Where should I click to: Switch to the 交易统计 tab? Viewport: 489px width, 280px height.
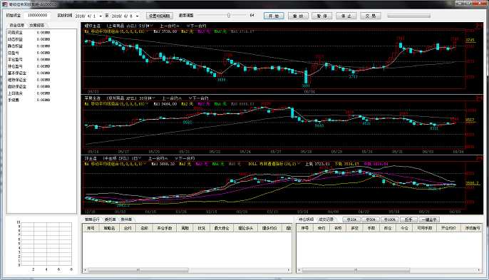(36, 25)
